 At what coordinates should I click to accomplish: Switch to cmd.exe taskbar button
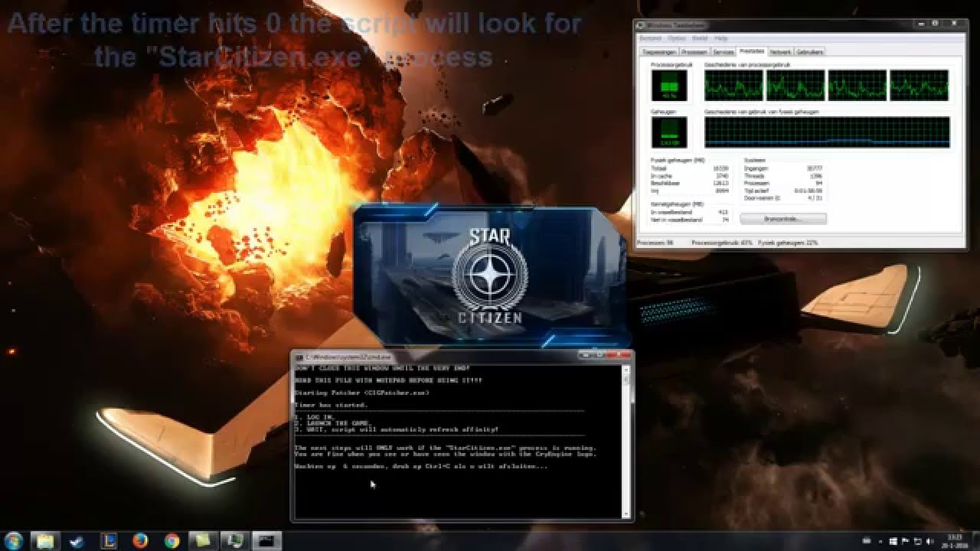pos(268,541)
